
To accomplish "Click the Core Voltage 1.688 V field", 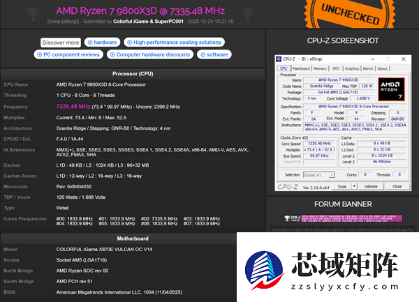I will click(363, 98).
